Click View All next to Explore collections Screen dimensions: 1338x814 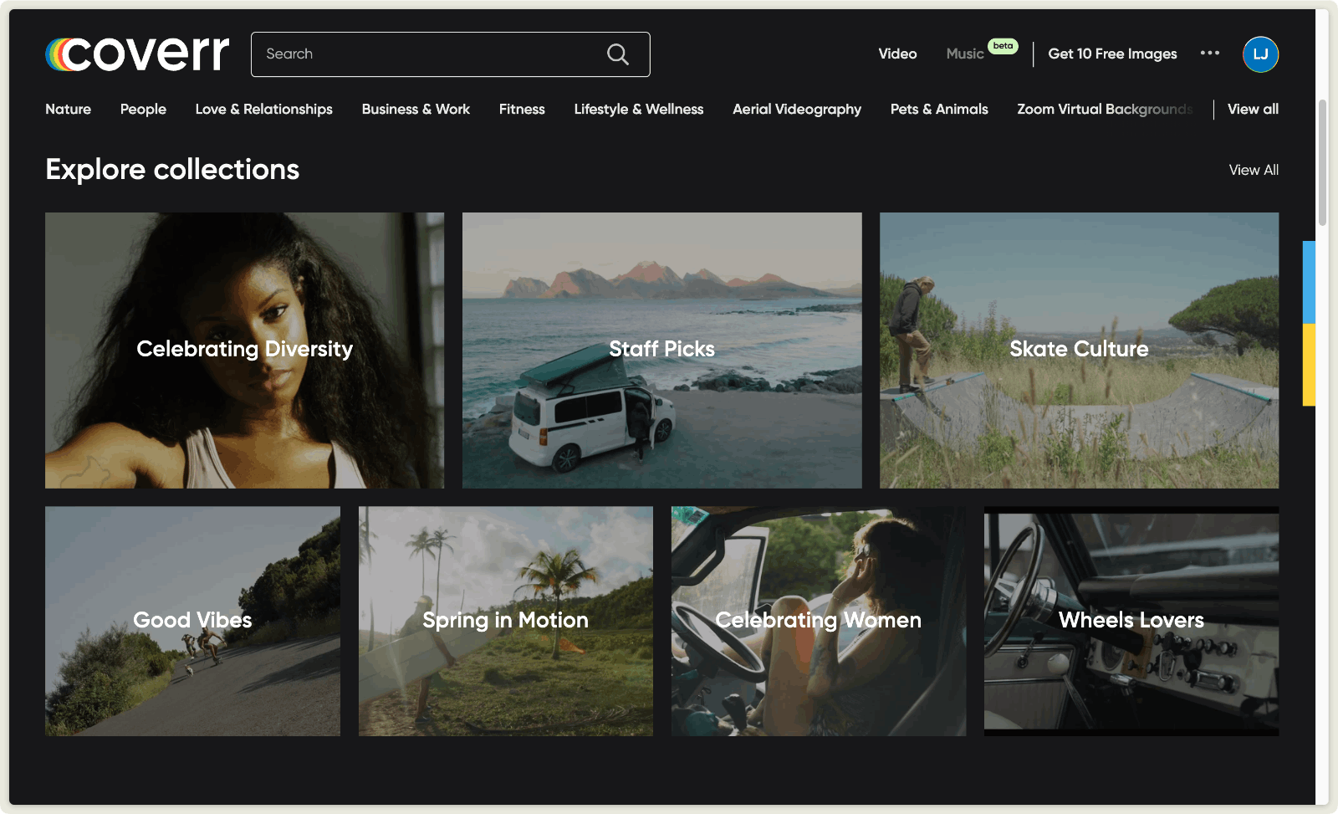(x=1253, y=170)
